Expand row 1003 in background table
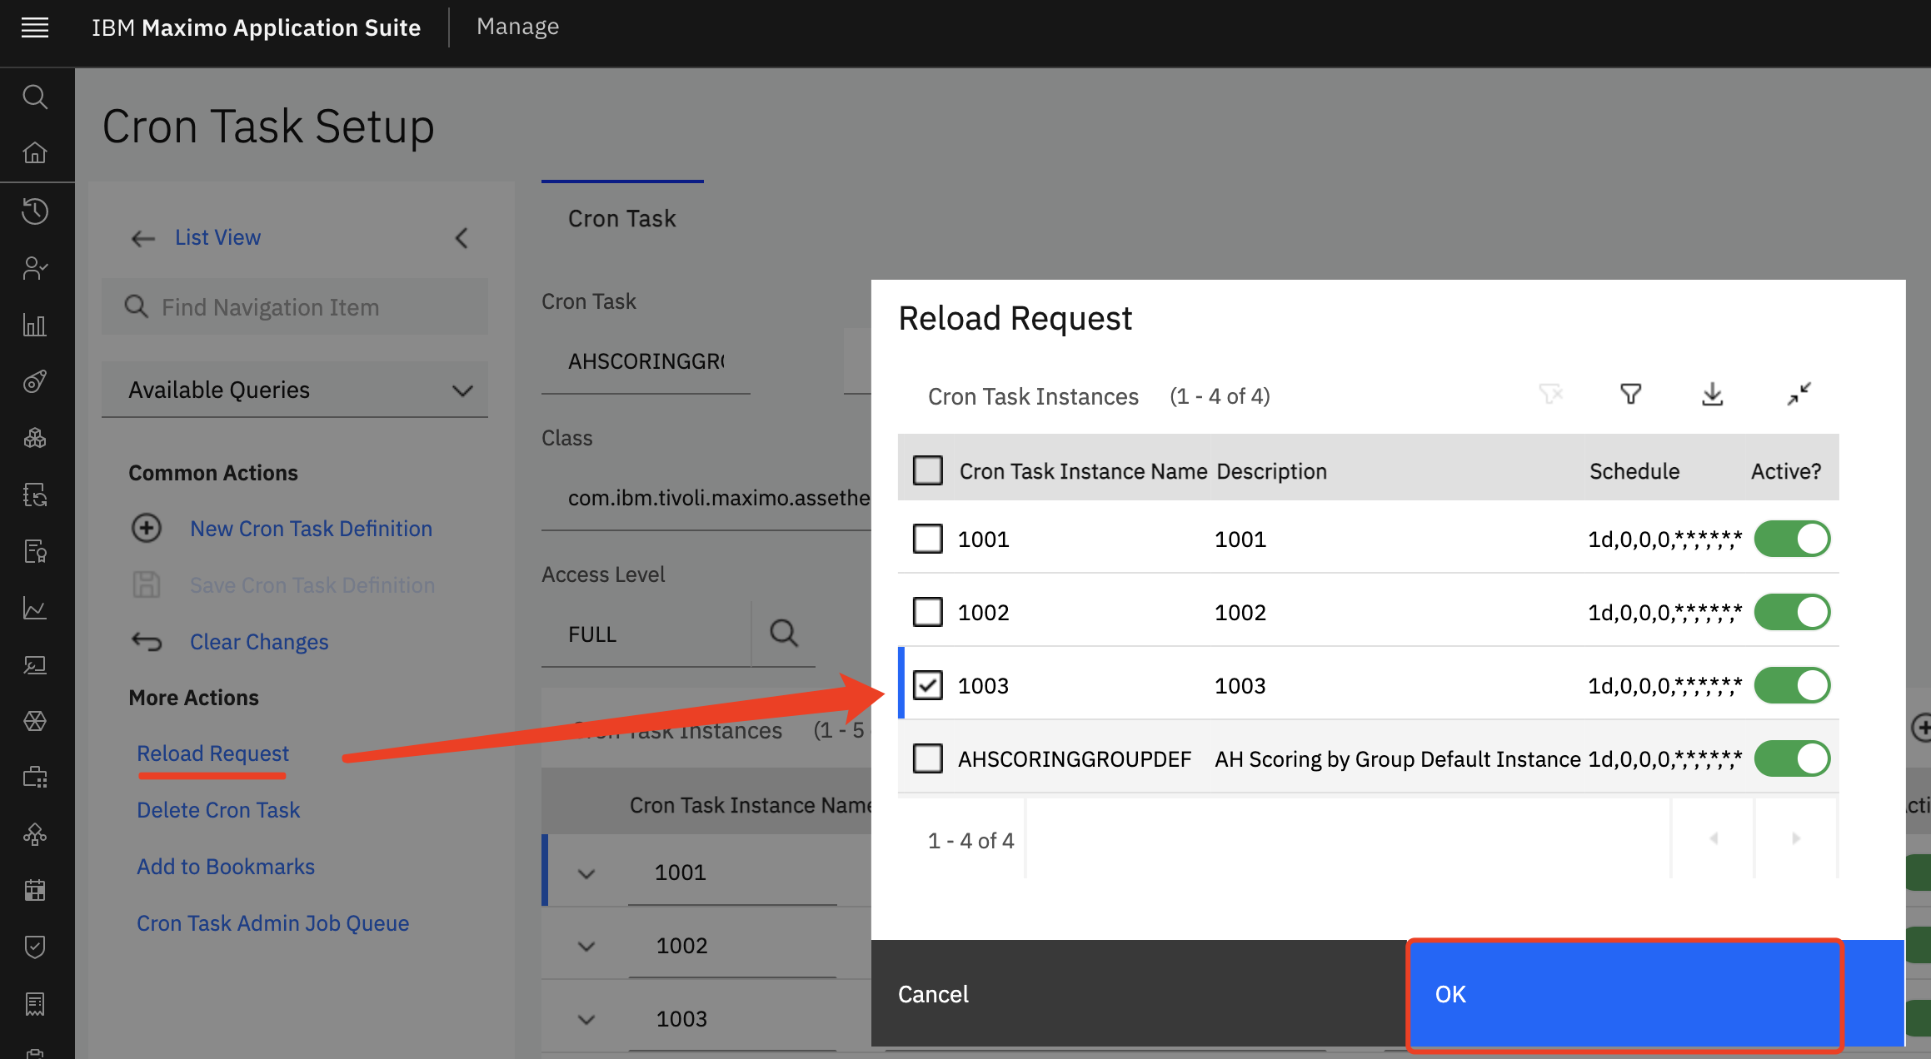1931x1059 pixels. pyautogui.click(x=586, y=1020)
